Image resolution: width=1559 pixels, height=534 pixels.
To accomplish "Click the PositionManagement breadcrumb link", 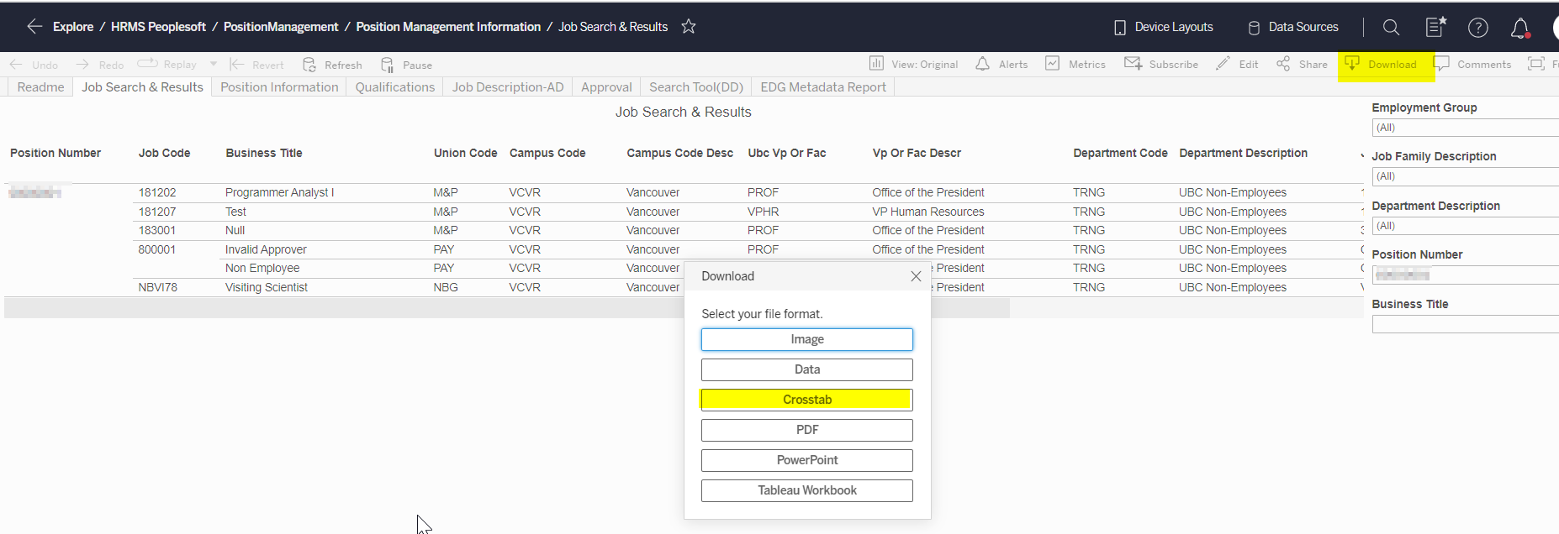I will click(x=280, y=27).
